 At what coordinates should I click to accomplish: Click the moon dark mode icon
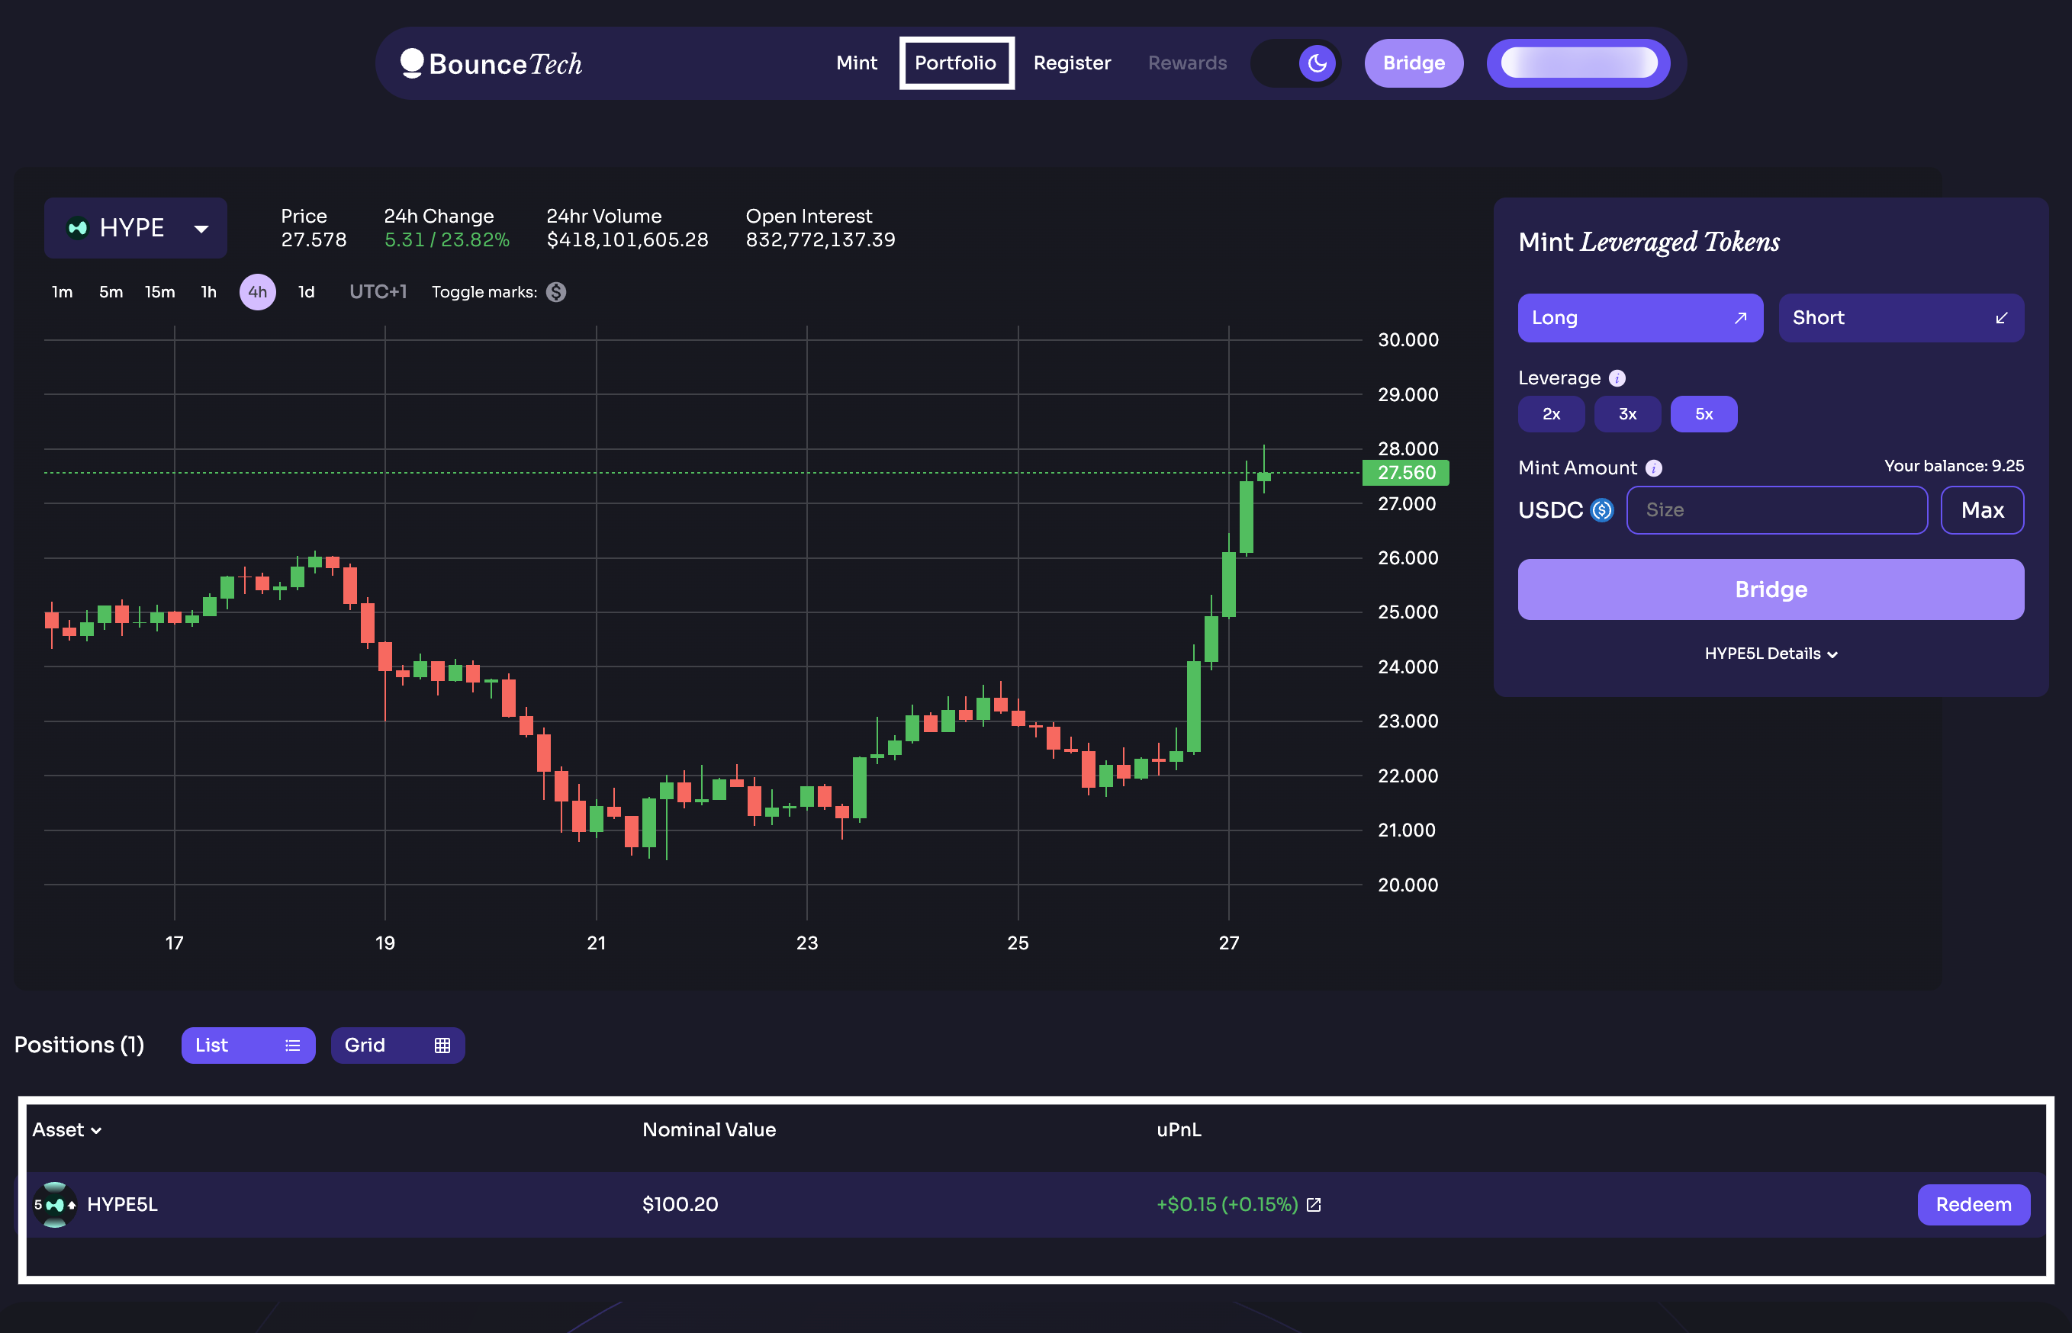(1317, 63)
